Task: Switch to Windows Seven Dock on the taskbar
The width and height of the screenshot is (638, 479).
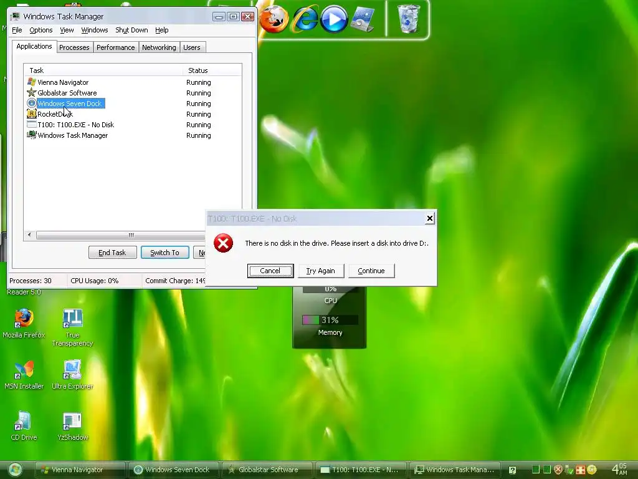Action: point(174,470)
